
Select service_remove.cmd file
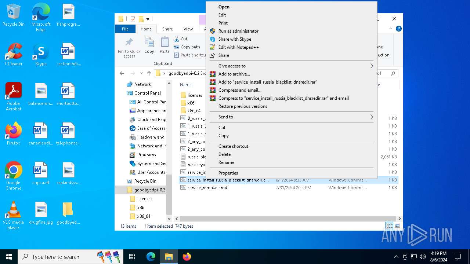(x=207, y=188)
